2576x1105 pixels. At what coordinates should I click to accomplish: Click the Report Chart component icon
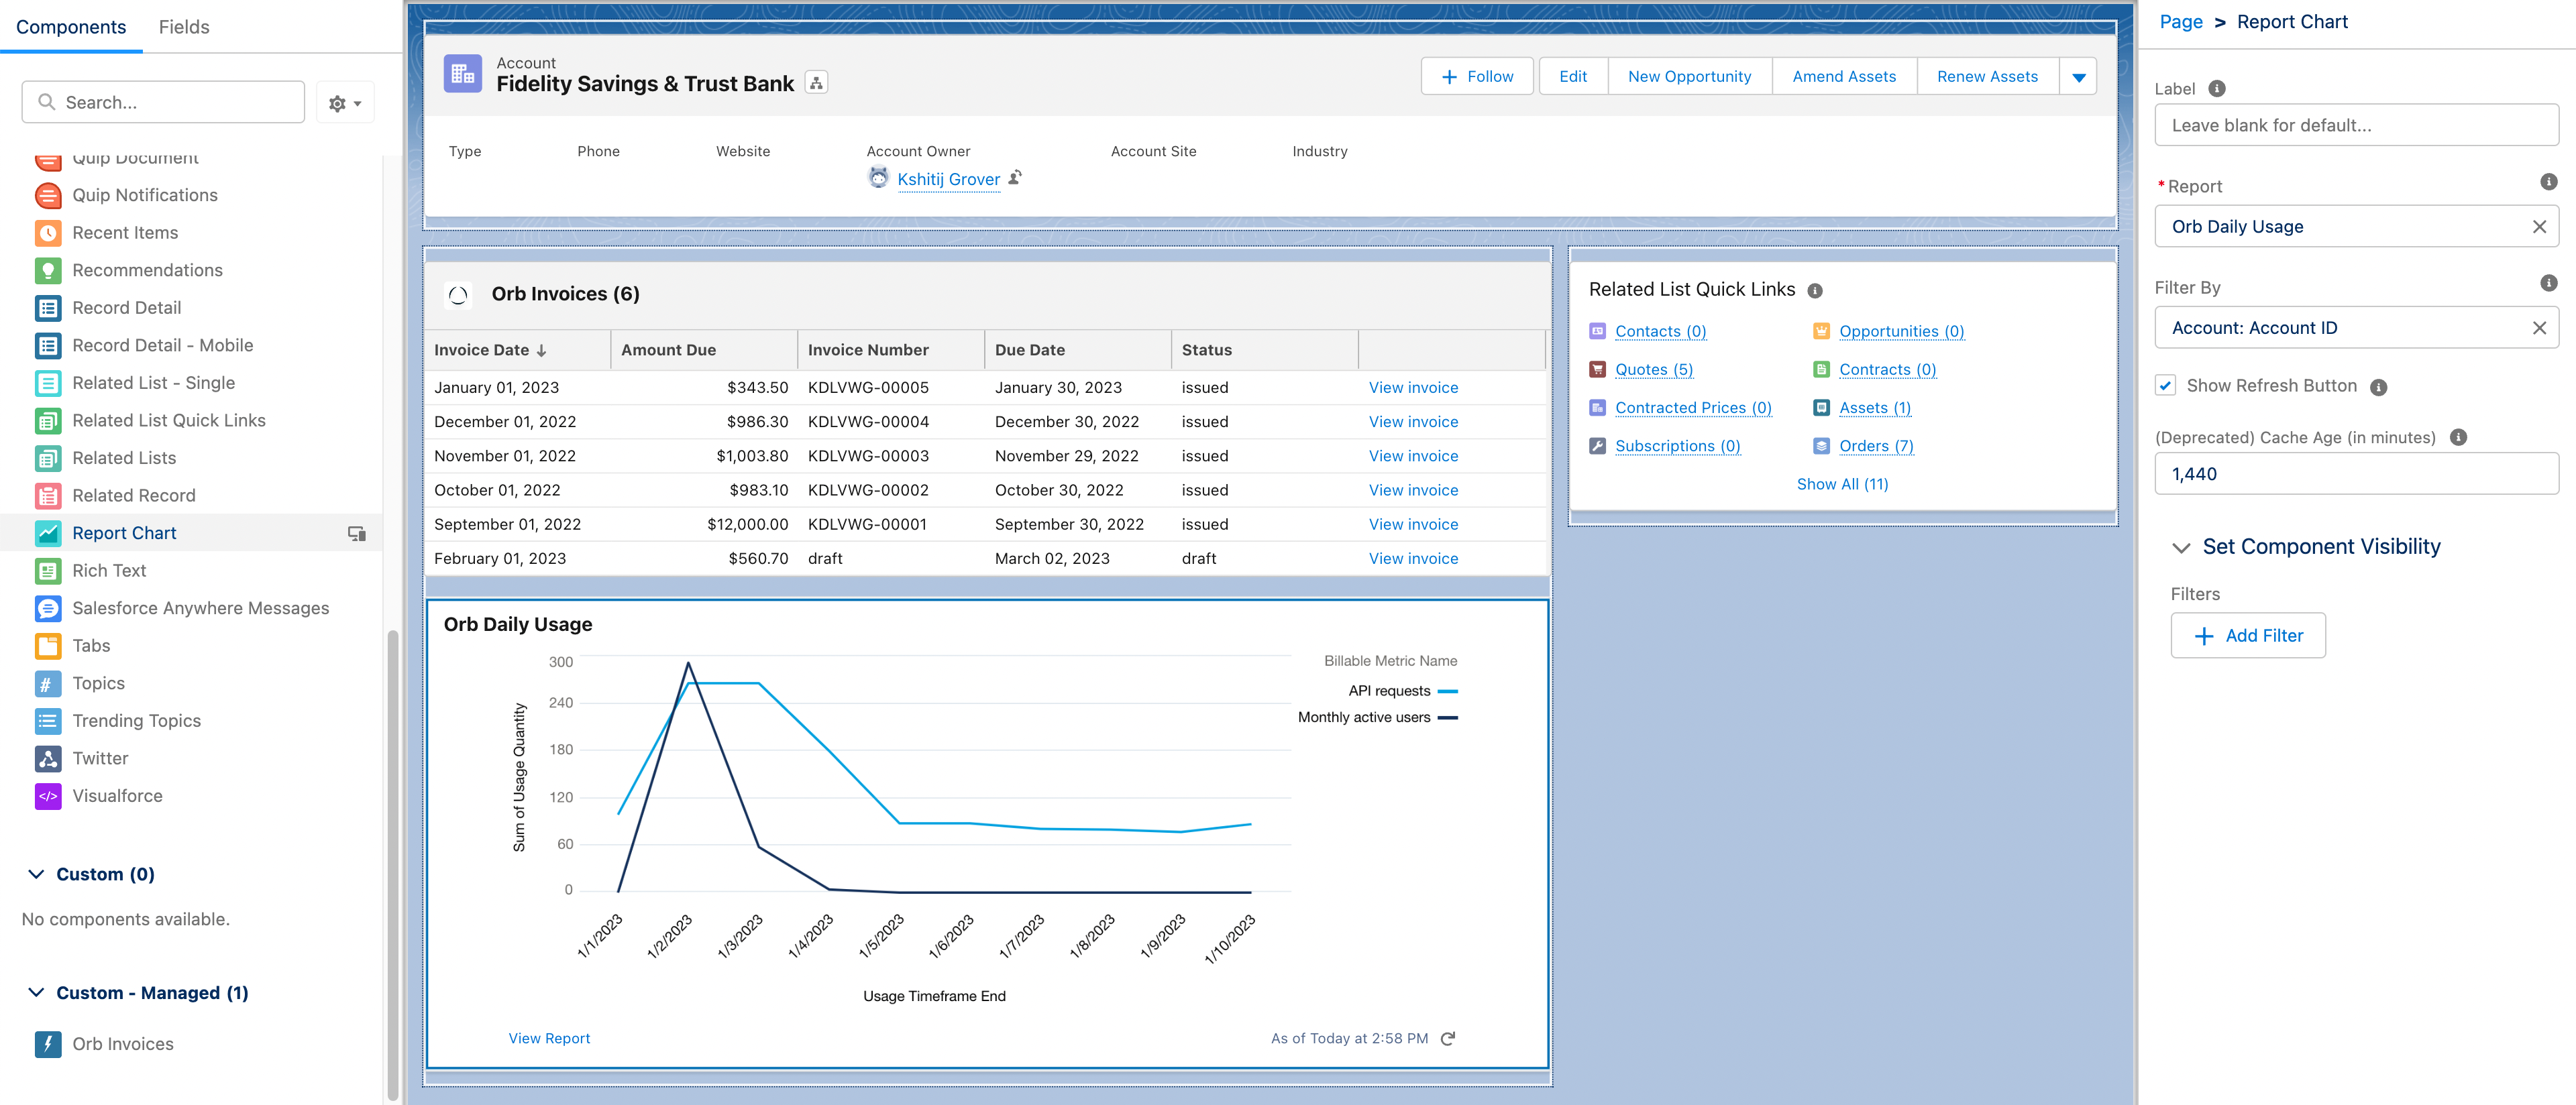point(48,532)
